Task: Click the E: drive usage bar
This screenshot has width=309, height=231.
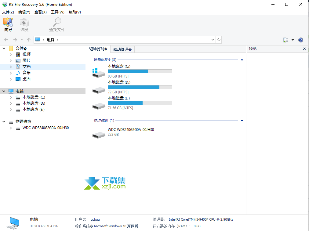Action: coord(140,103)
